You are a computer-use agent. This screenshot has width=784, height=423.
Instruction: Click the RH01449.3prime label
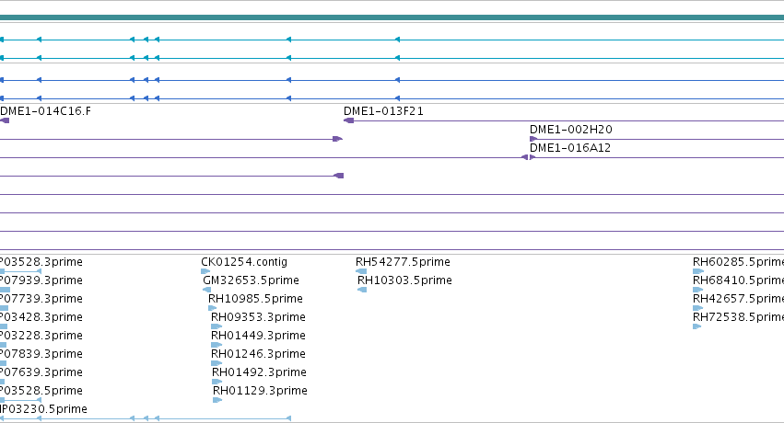(x=258, y=336)
